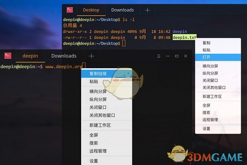Click the www.deepin.org text in the front terminal
This screenshot has height=165, width=247.
(x=64, y=67)
